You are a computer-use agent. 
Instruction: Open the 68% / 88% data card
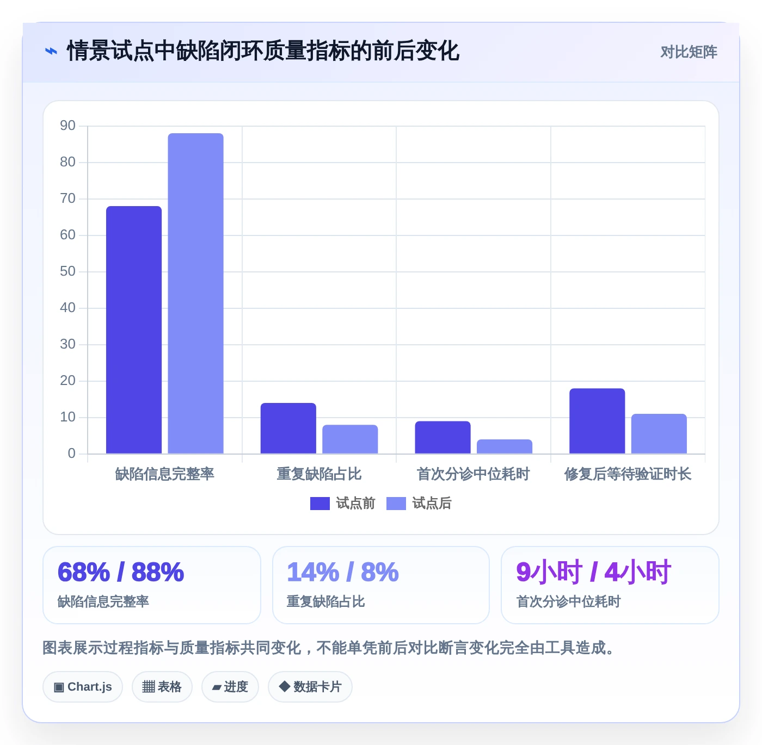click(x=152, y=585)
